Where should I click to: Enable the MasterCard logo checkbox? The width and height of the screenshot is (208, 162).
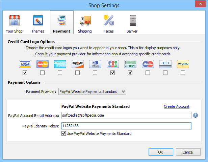pyautogui.click(x=42, y=73)
